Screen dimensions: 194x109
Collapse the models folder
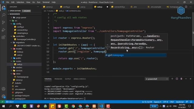[12, 49]
